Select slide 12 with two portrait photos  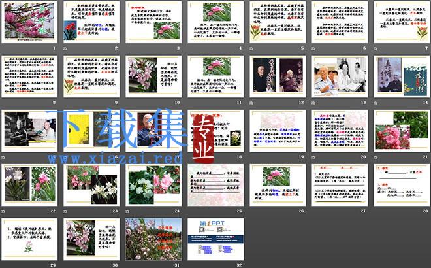point(278,76)
